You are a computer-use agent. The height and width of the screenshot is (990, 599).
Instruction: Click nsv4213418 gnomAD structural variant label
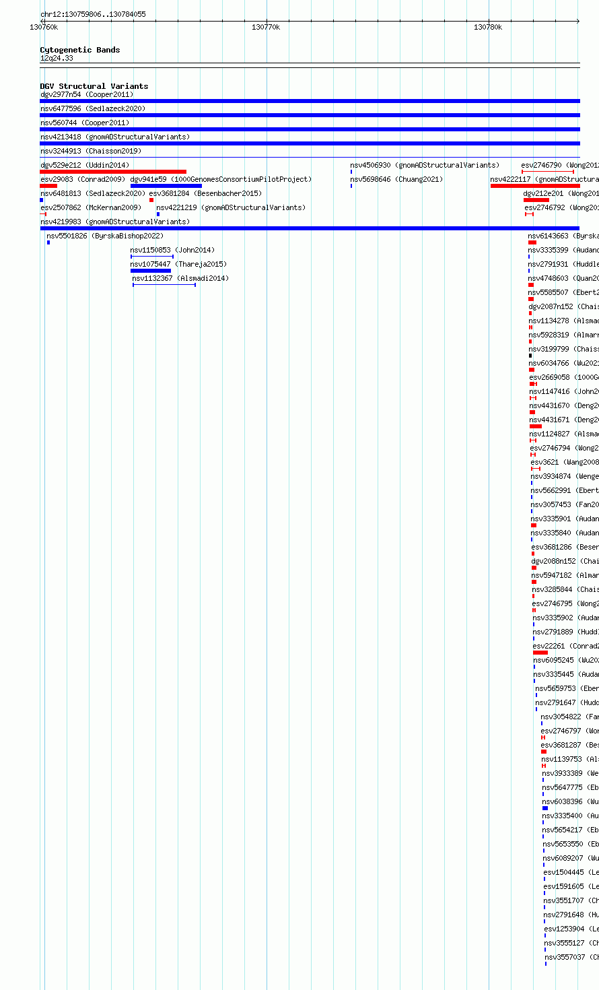coord(115,137)
